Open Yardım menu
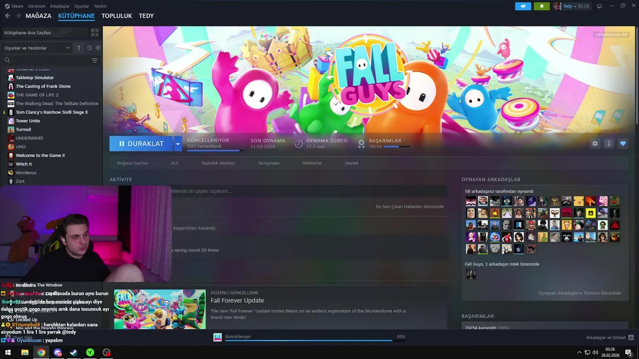Image resolution: width=639 pixels, height=359 pixels. point(100,6)
